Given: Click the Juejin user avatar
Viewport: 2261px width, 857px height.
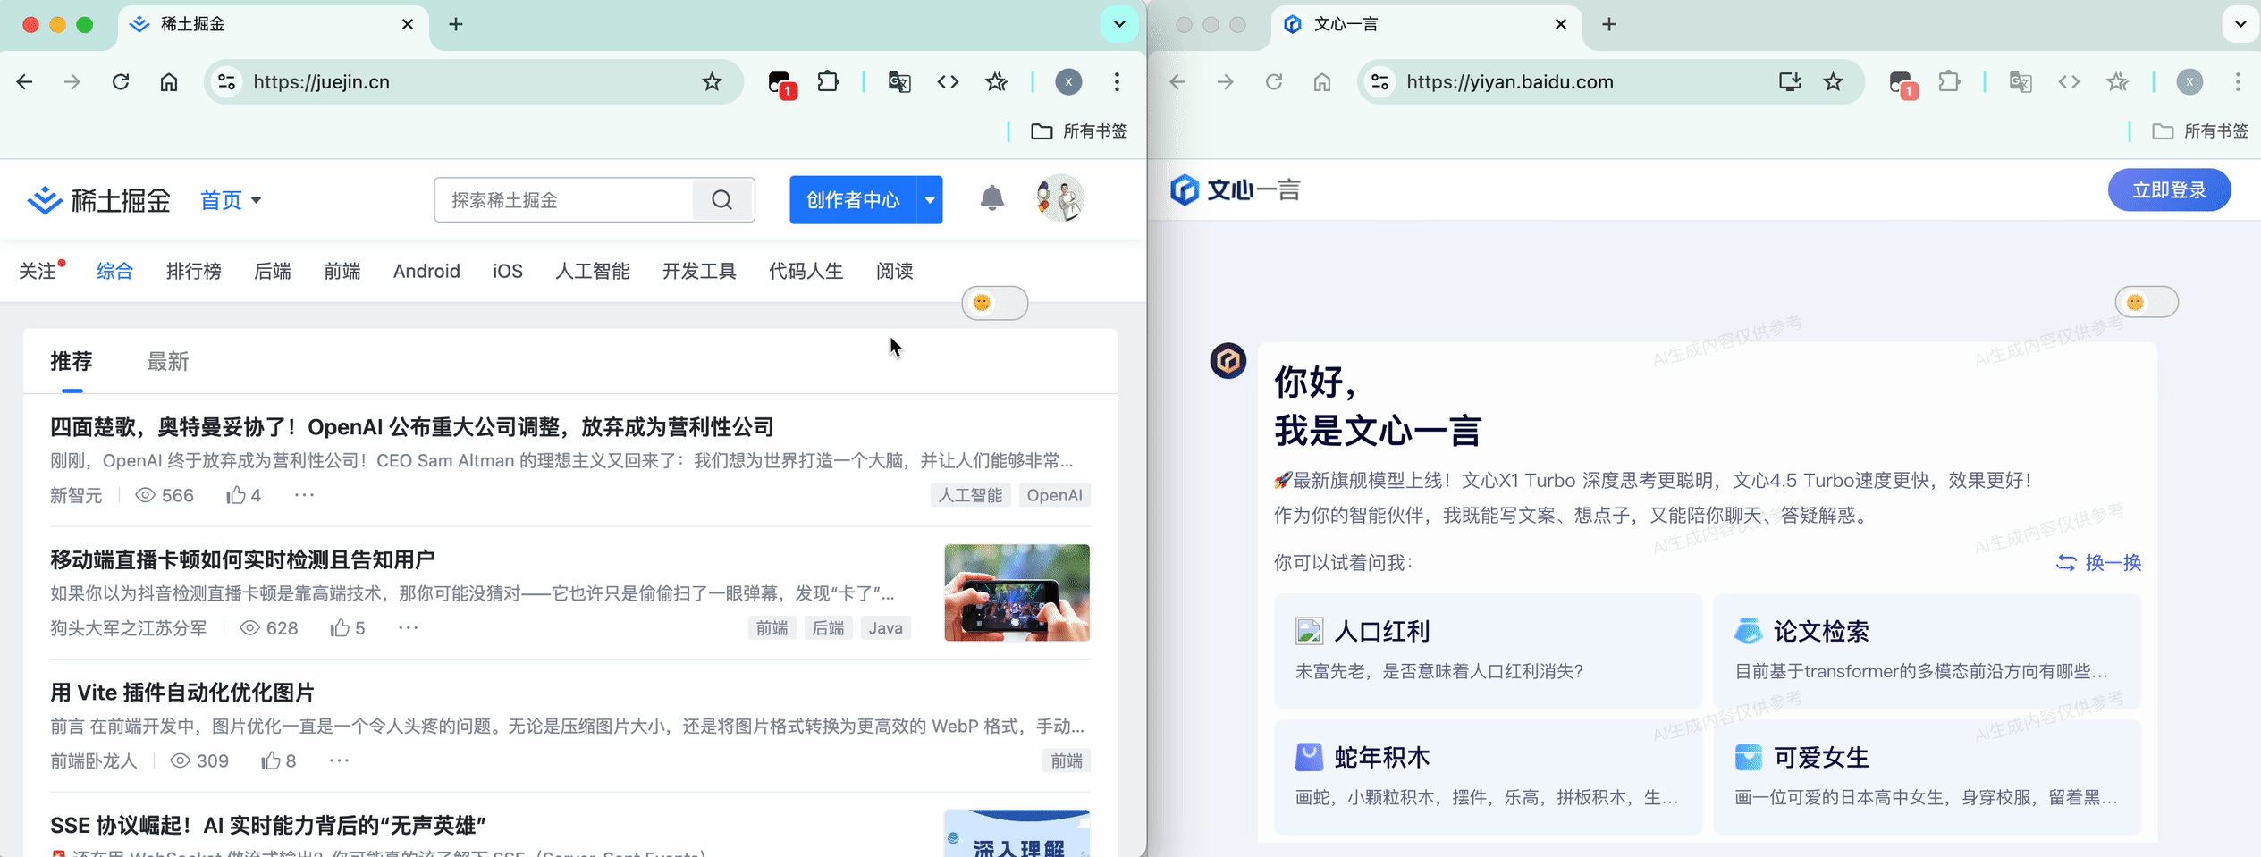Looking at the screenshot, I should [1060, 198].
